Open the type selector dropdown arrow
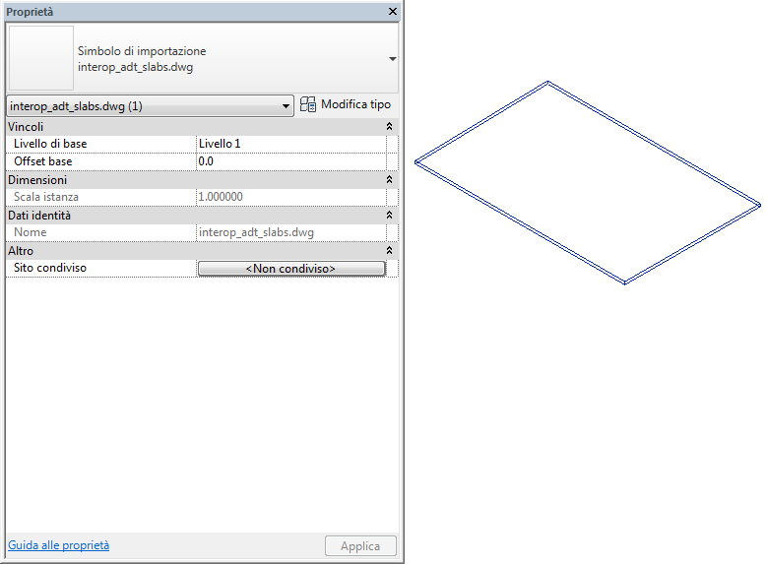767x564 pixels. 392,59
